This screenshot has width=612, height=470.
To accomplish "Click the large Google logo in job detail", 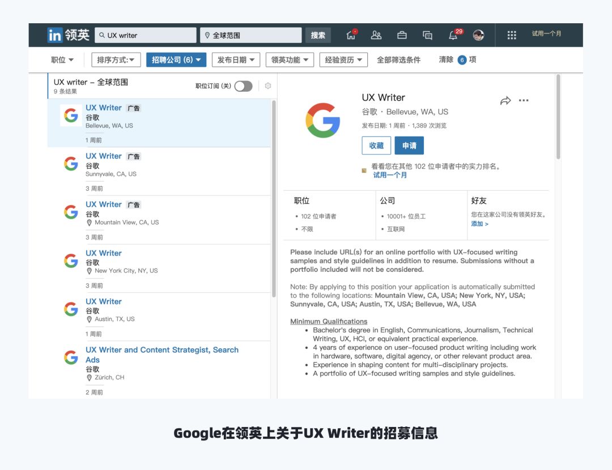I will [323, 120].
